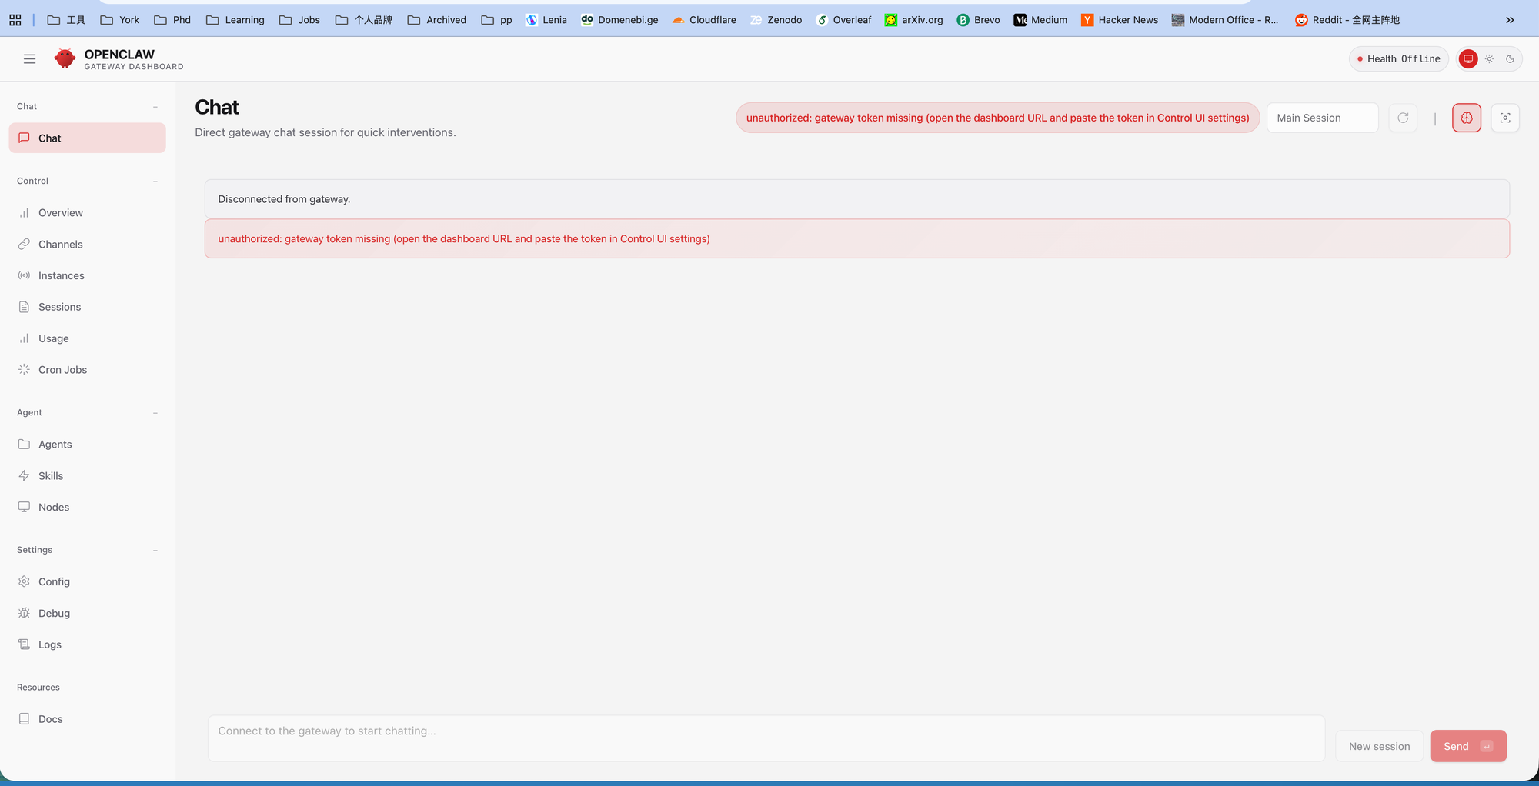
Task: Open Channels from the sidebar
Action: pos(60,245)
